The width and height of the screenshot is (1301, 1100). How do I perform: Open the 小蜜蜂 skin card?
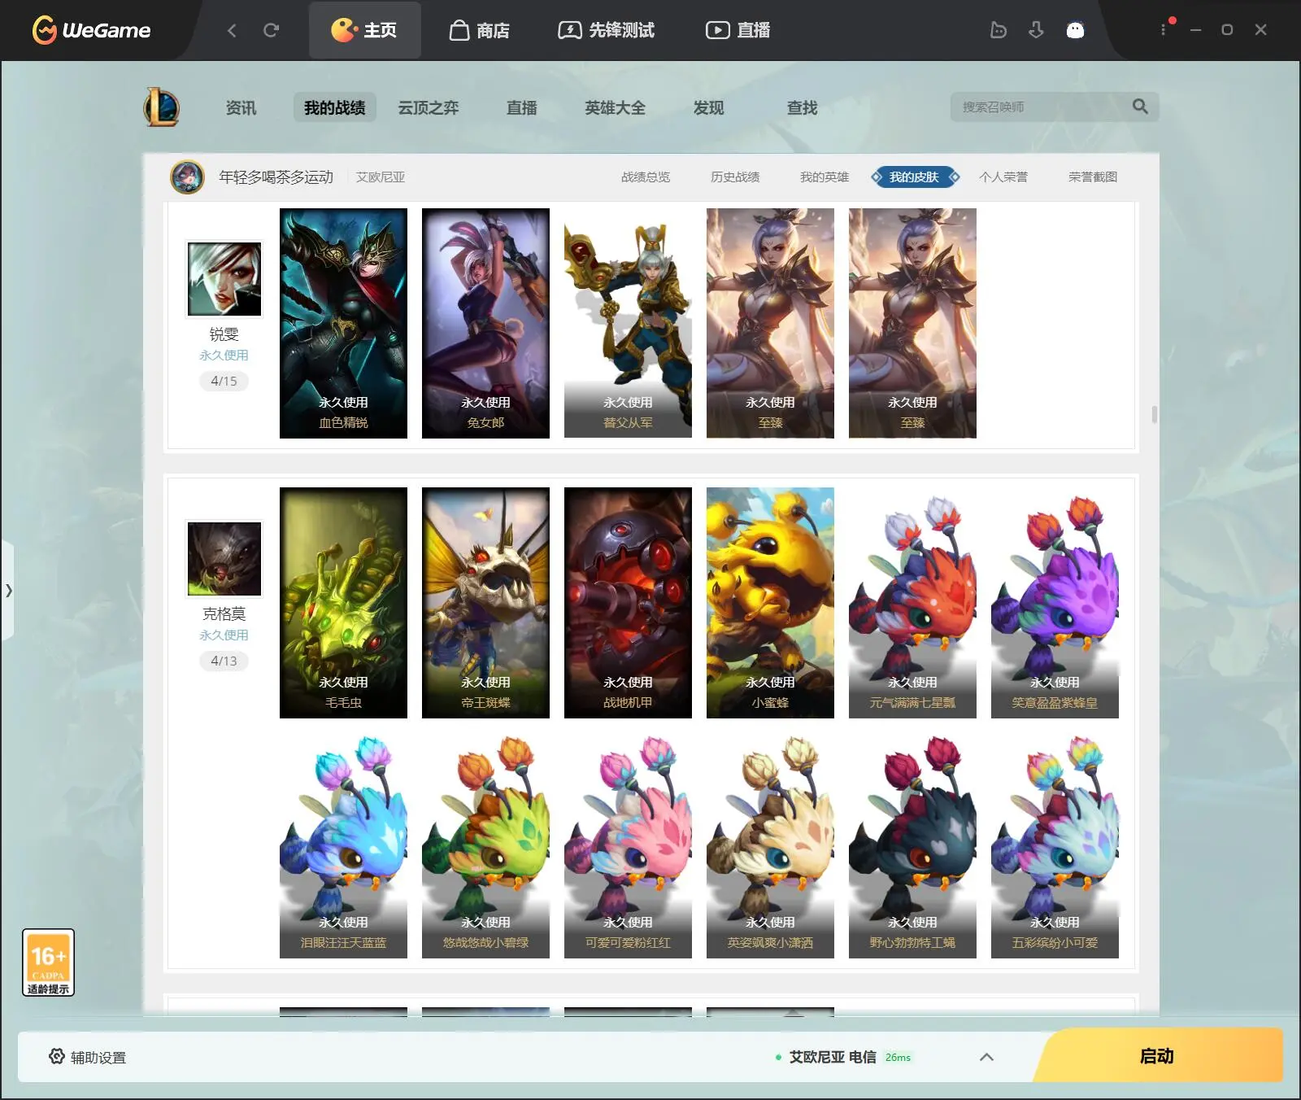coord(770,603)
